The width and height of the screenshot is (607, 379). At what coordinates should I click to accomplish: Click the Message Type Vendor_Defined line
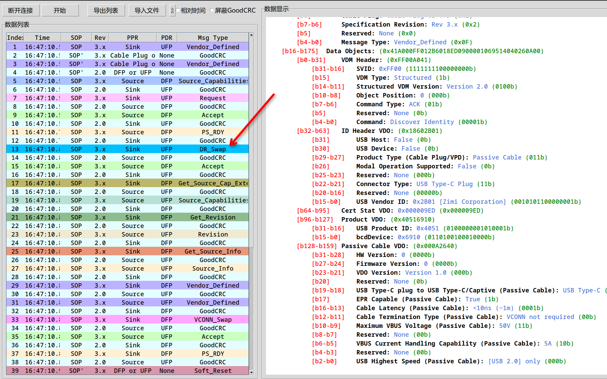click(x=385, y=42)
